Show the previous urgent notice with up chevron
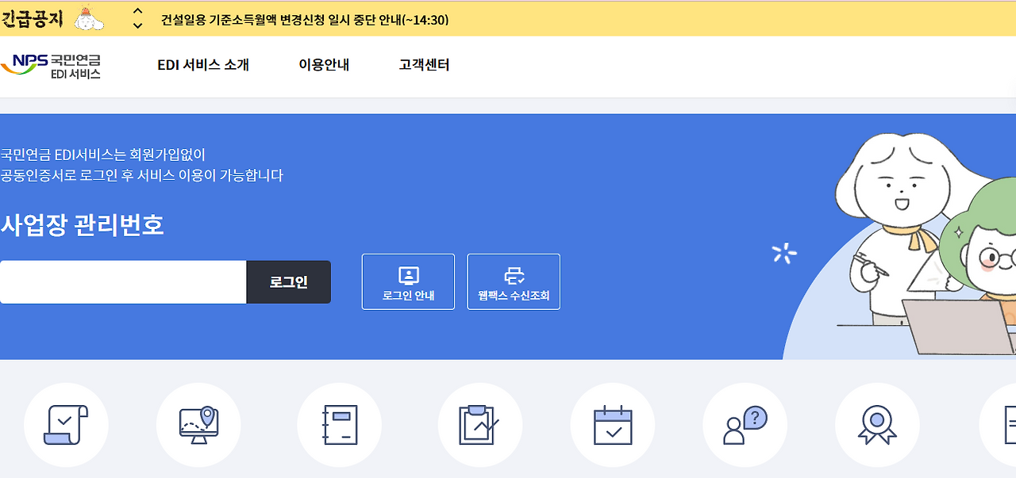The image size is (1016, 478). pos(138,11)
